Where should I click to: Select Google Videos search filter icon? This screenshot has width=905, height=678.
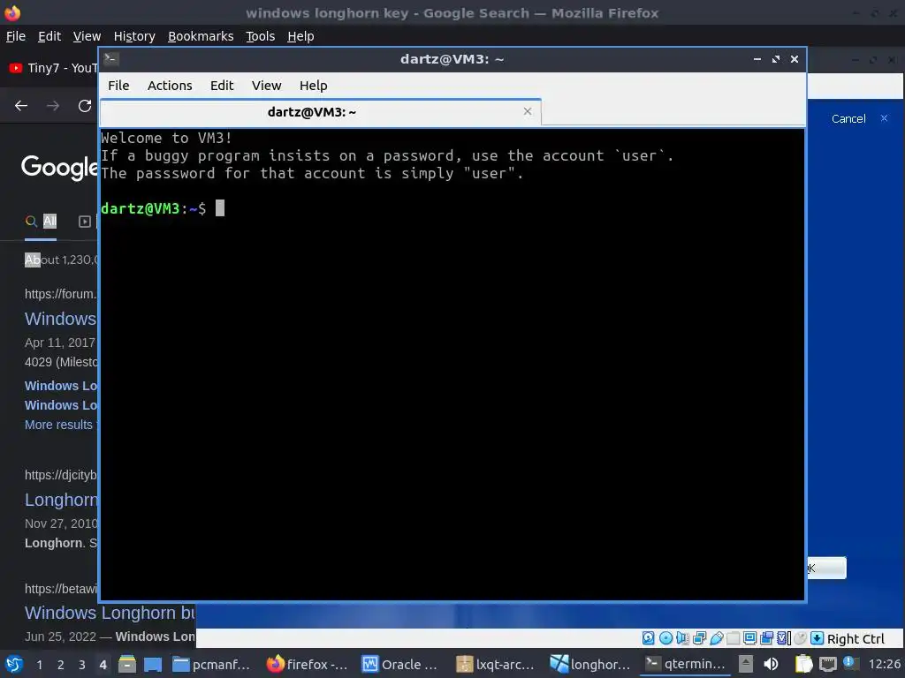(x=84, y=222)
